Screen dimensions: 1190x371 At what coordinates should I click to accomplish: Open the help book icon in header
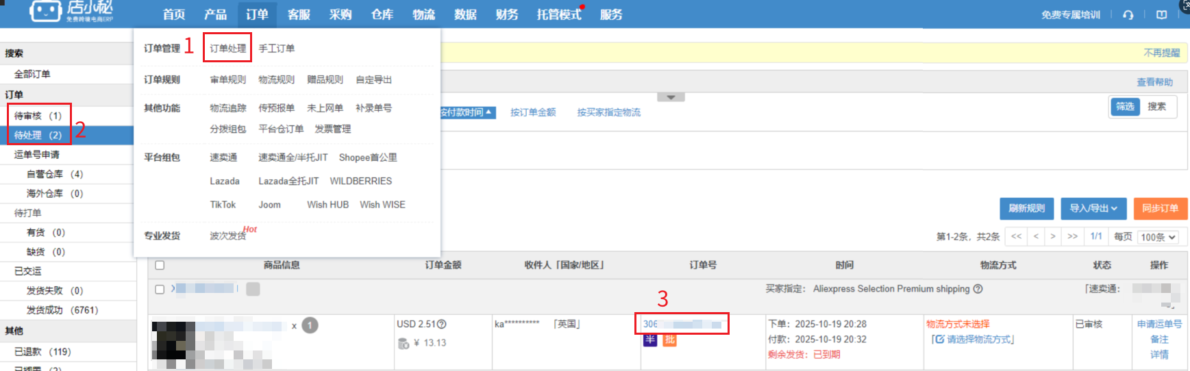1161,15
